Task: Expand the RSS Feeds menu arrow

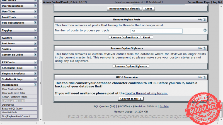Action: coord(35,62)
